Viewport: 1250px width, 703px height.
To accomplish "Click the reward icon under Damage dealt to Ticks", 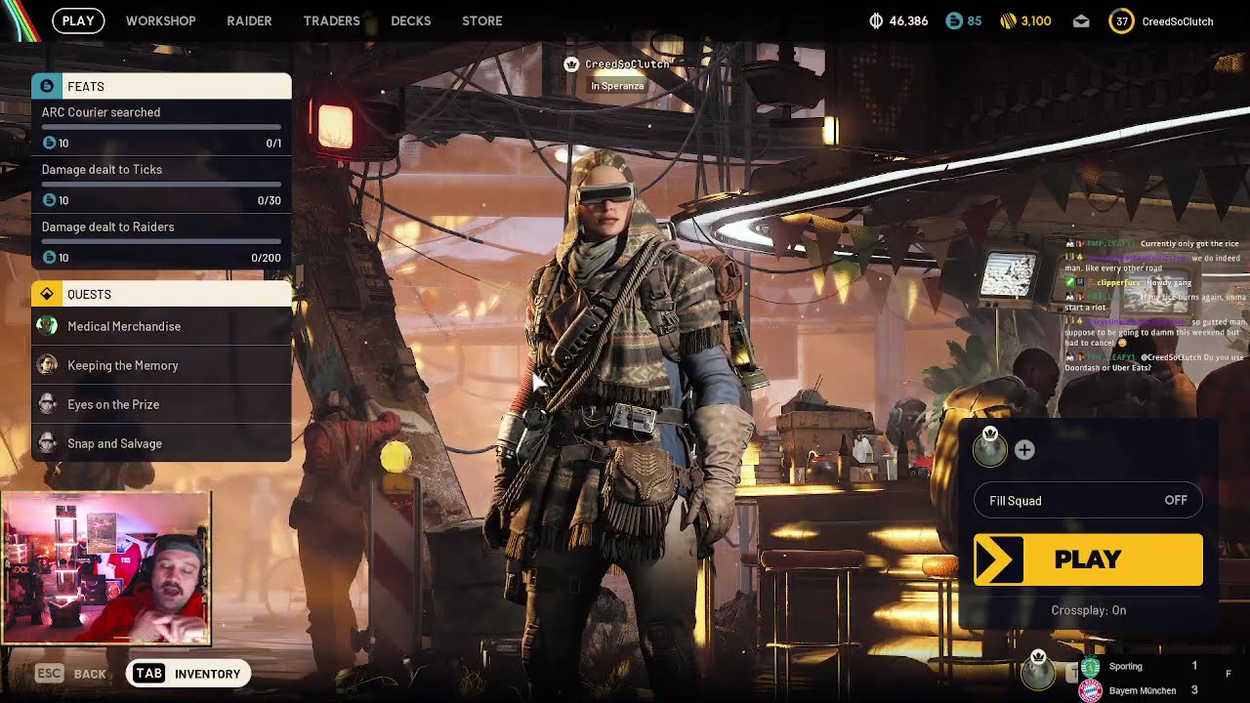I will pyautogui.click(x=50, y=200).
